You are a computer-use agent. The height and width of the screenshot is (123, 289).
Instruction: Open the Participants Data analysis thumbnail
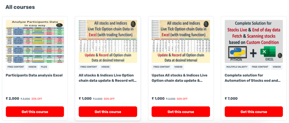35,41
